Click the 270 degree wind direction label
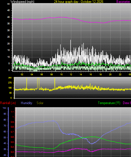The image size is (131, 157). pyautogui.click(x=10, y=83)
